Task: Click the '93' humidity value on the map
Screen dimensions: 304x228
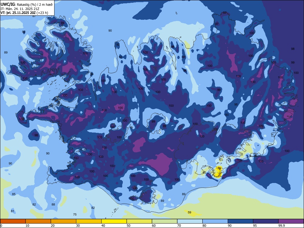Action: click(227, 115)
